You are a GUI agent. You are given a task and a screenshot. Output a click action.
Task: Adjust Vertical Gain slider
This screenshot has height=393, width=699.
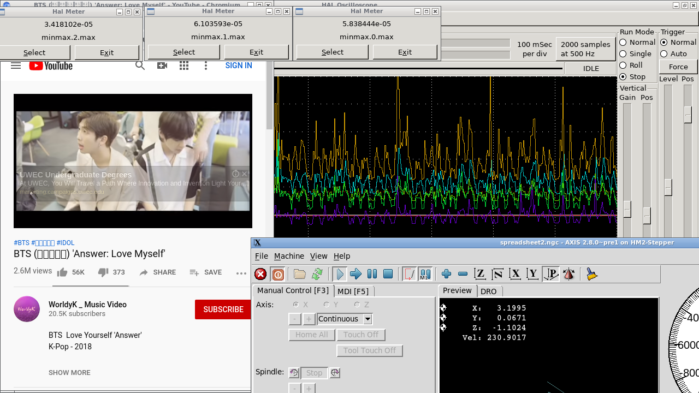tap(627, 210)
